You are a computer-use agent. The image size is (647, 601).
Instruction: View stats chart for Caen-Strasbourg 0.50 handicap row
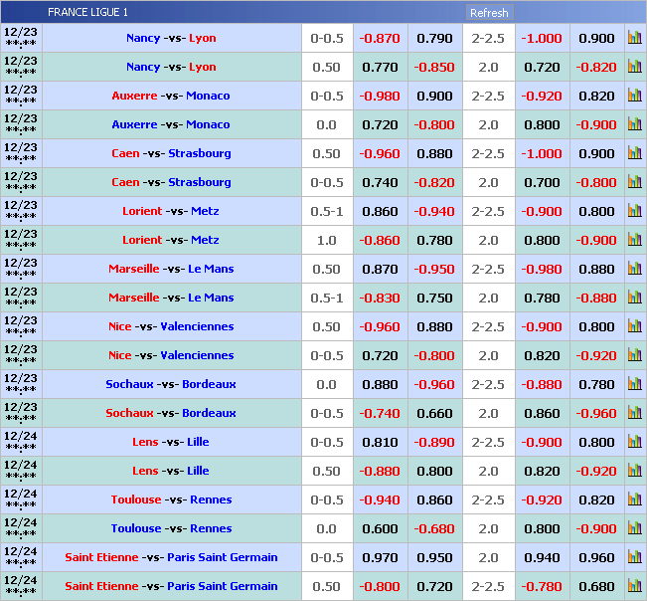(634, 153)
